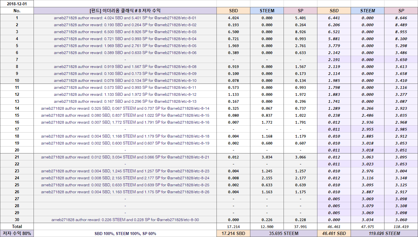The image size is (418, 237).
Task: Select row number 20 cell
Action: (x=17, y=150)
